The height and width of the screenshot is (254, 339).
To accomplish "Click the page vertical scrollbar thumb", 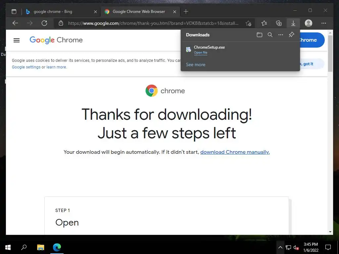I will (x=330, y=54).
